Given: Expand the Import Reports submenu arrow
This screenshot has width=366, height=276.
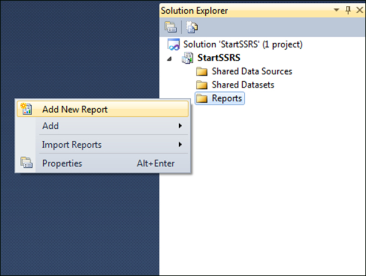Looking at the screenshot, I should (180, 144).
